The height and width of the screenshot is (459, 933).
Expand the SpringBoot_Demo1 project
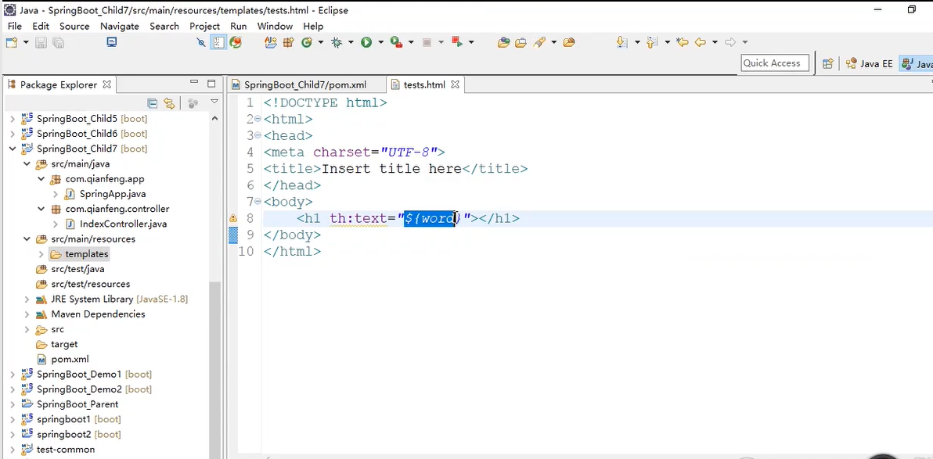click(x=13, y=374)
